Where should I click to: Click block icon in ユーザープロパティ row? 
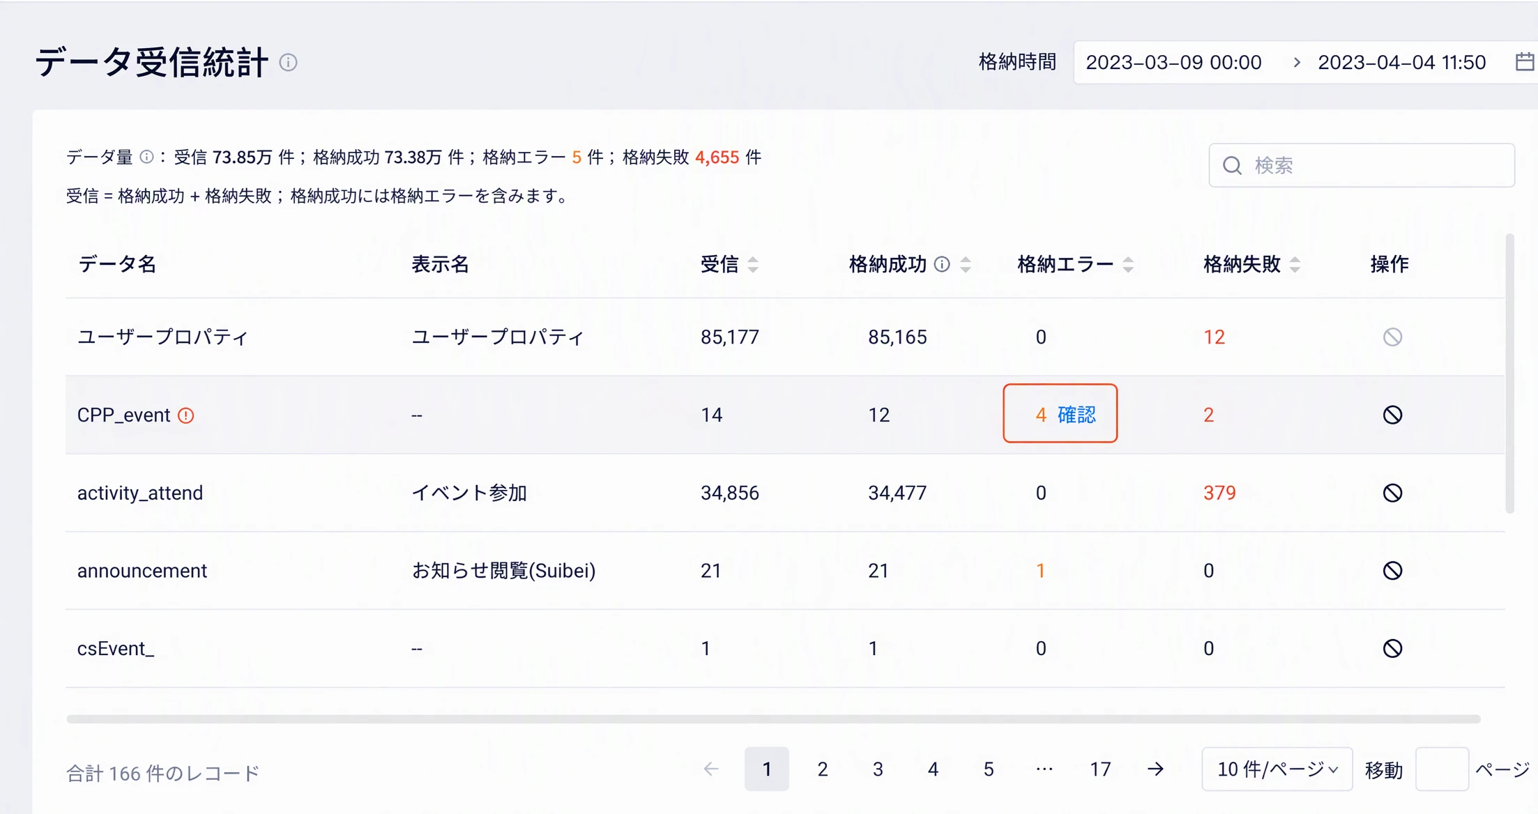1392,337
